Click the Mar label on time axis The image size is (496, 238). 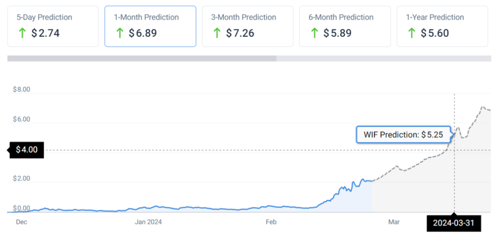(x=394, y=222)
